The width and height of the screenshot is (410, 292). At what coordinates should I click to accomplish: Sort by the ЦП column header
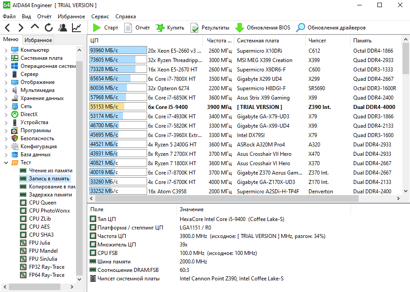(x=145, y=41)
